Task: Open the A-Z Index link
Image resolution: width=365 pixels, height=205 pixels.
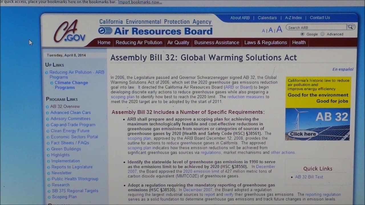Action: [x=293, y=18]
